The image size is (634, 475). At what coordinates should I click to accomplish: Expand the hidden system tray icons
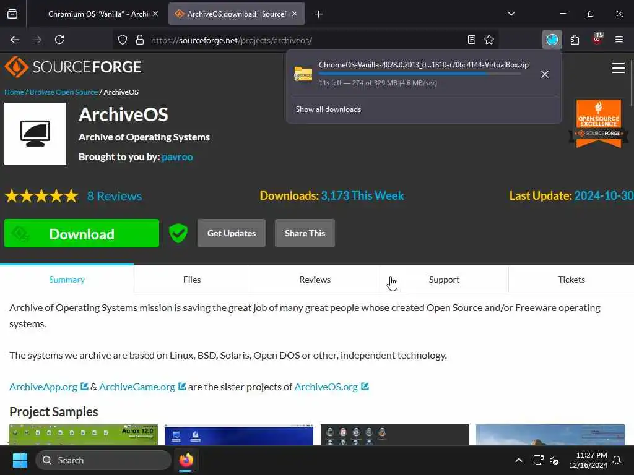pyautogui.click(x=519, y=460)
